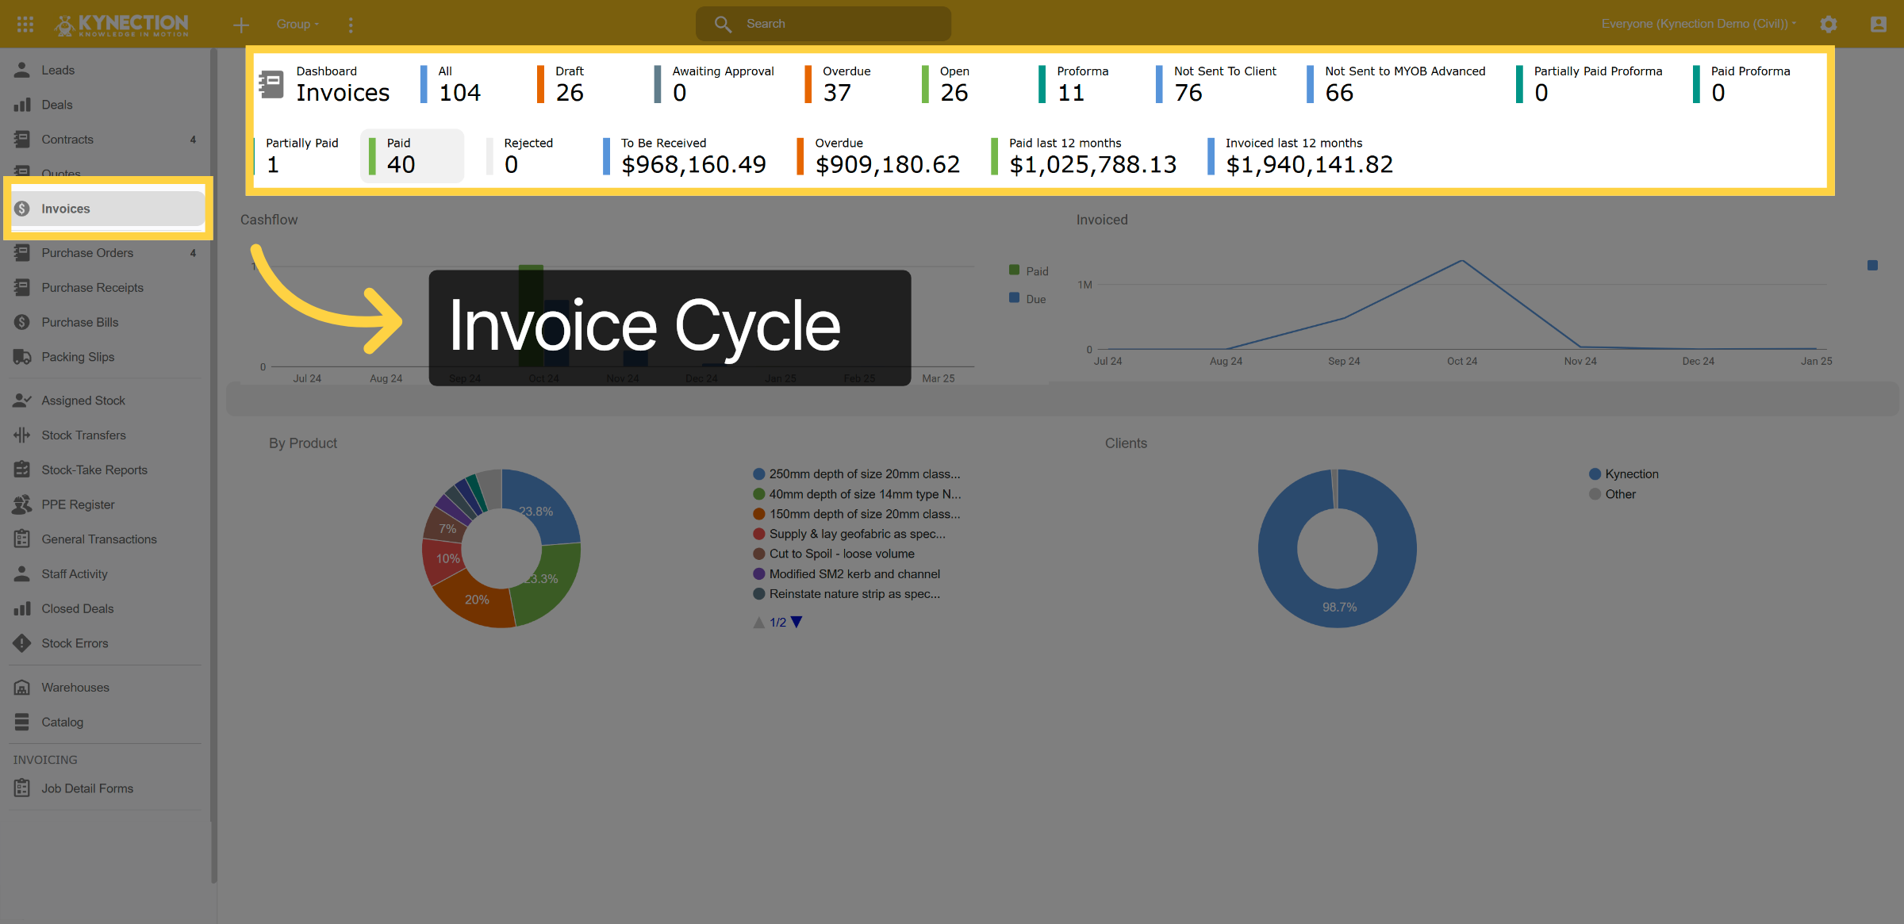This screenshot has height=924, width=1904.
Task: Select the Rejected 0 filter
Action: coord(520,156)
